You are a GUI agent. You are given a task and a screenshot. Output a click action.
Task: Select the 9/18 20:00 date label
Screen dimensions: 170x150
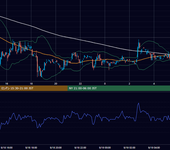56,147
